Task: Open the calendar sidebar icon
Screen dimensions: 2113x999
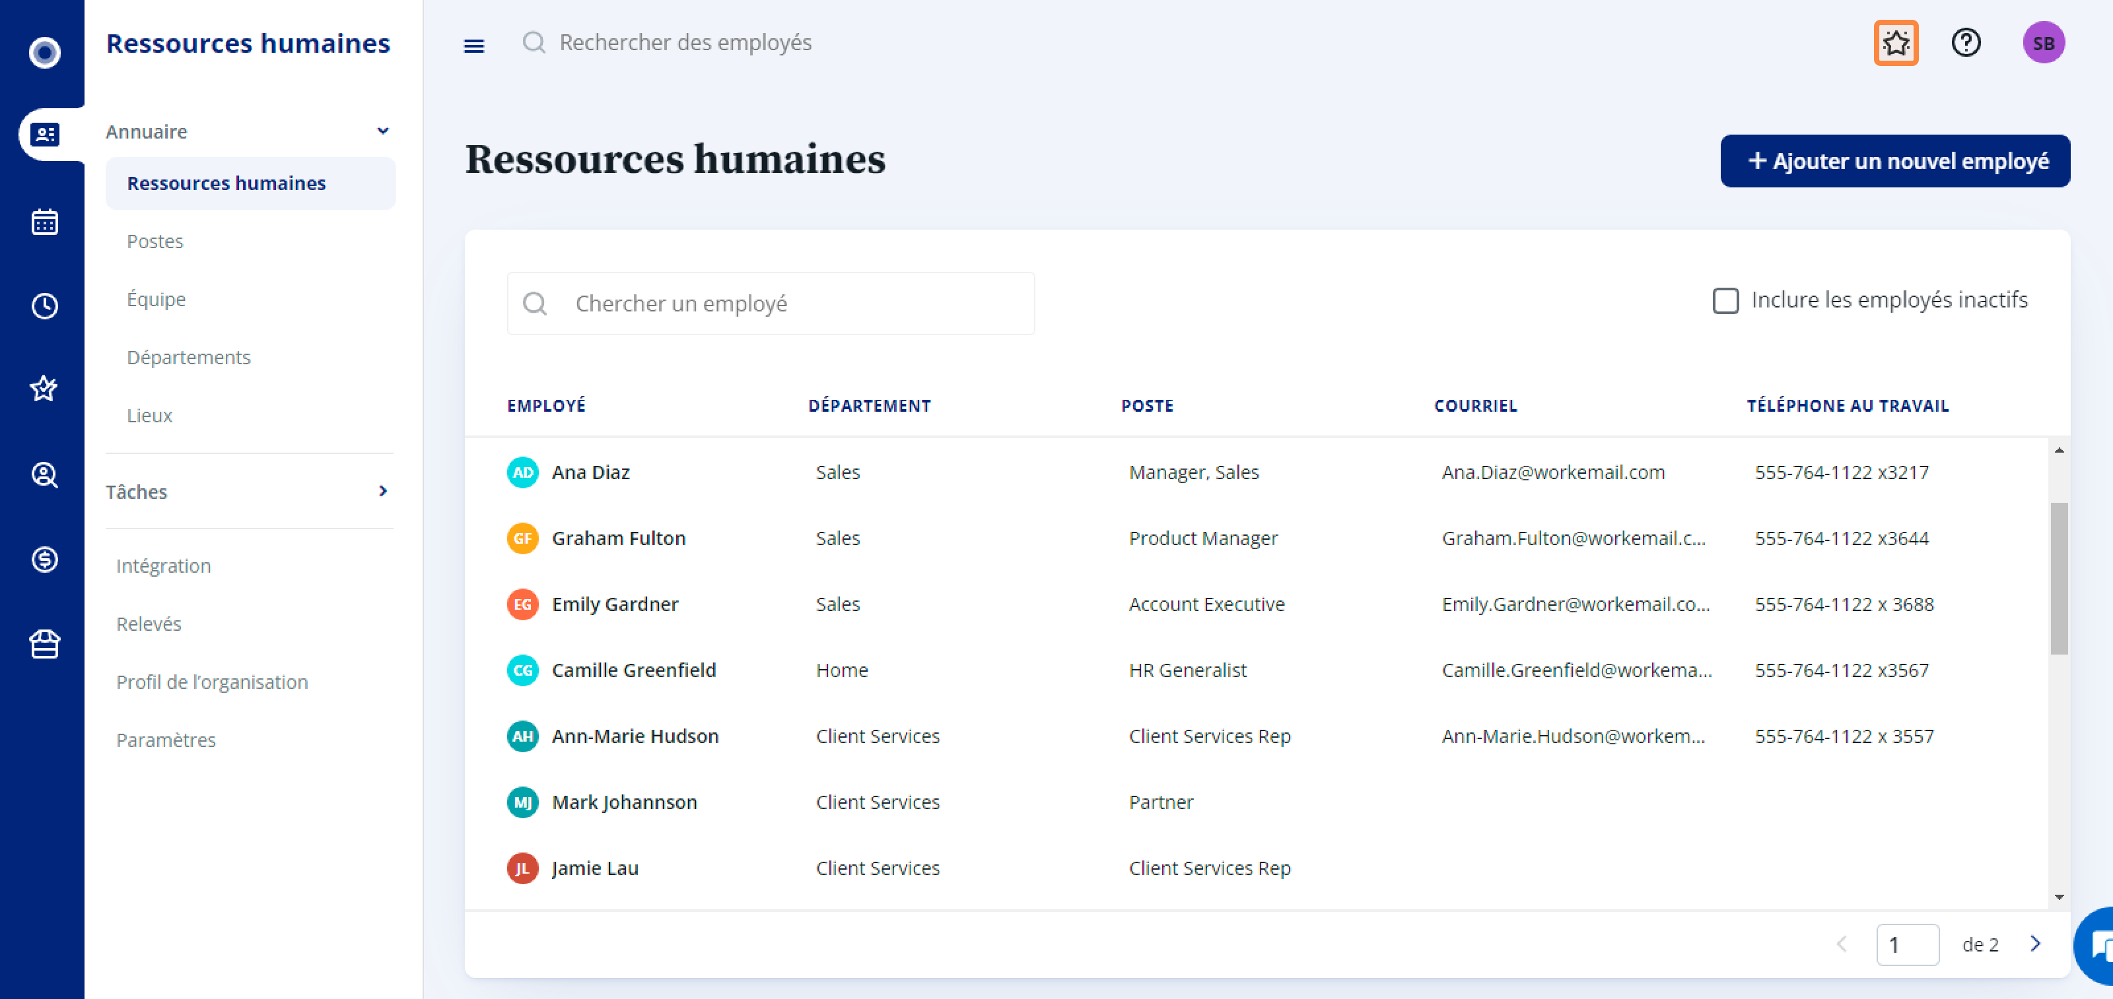Action: point(44,221)
